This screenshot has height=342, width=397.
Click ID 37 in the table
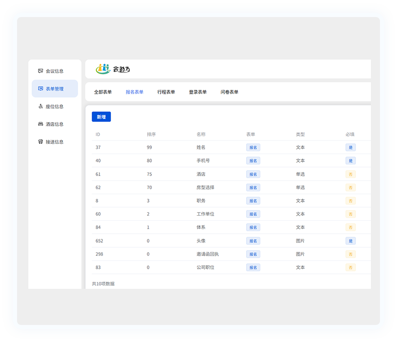pyautogui.click(x=98, y=147)
